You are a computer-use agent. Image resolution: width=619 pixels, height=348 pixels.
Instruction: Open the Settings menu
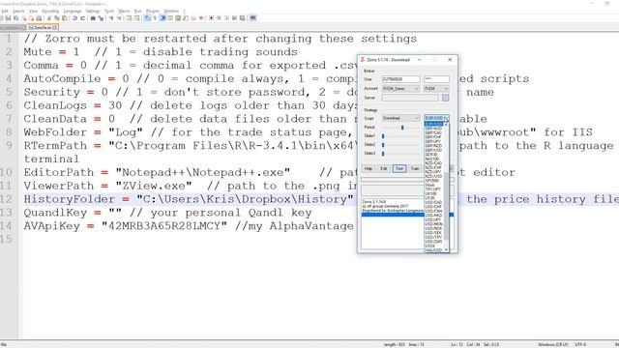[x=93, y=11]
